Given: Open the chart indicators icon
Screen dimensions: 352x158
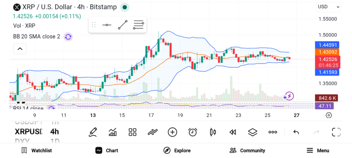Looking at the screenshot, I should (112, 132).
